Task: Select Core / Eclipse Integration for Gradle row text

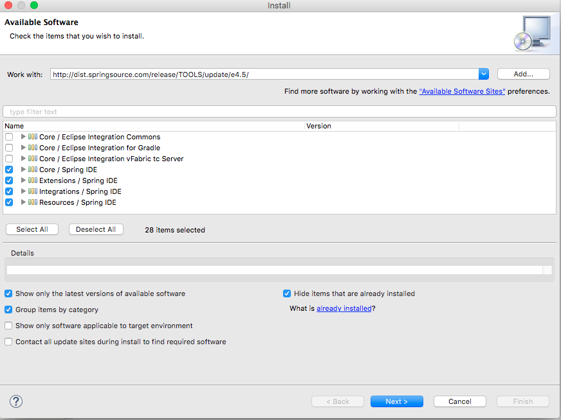Action: tap(100, 148)
